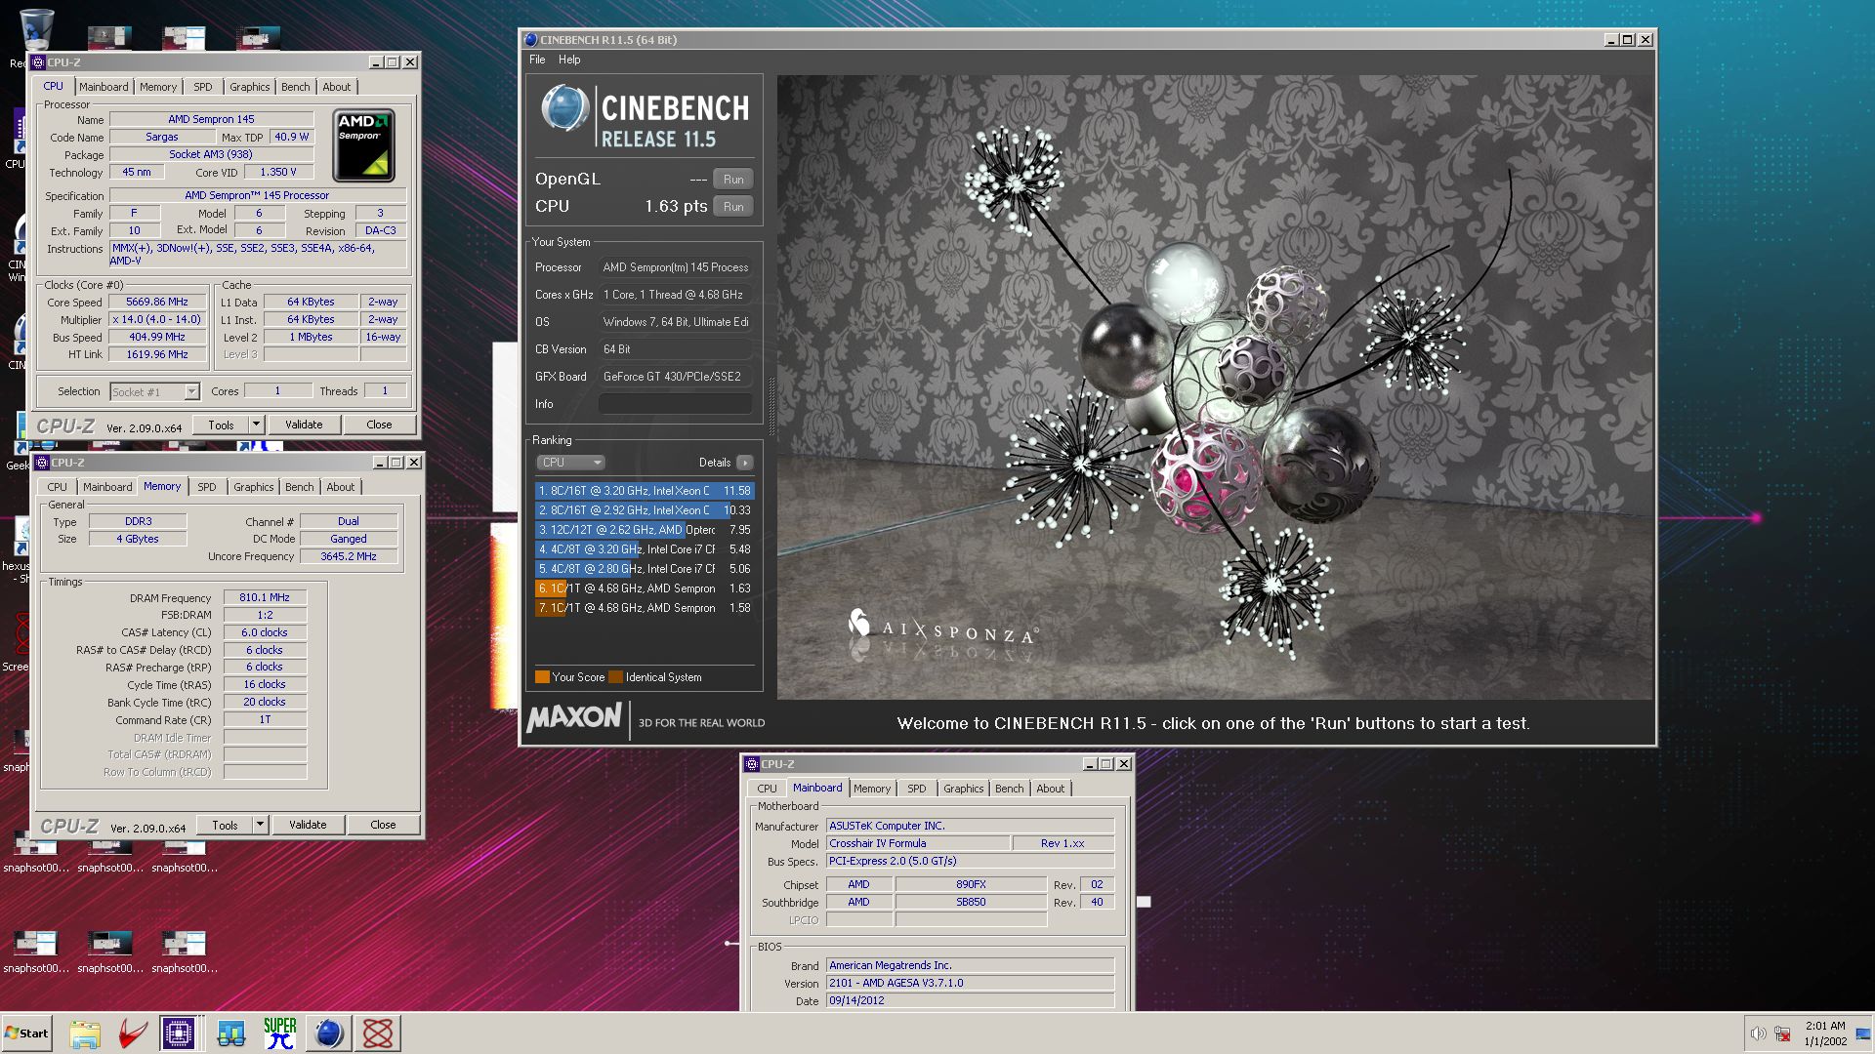This screenshot has height=1054, width=1875.
Task: Click the orange Your Score legend swatch
Action: coord(542,677)
